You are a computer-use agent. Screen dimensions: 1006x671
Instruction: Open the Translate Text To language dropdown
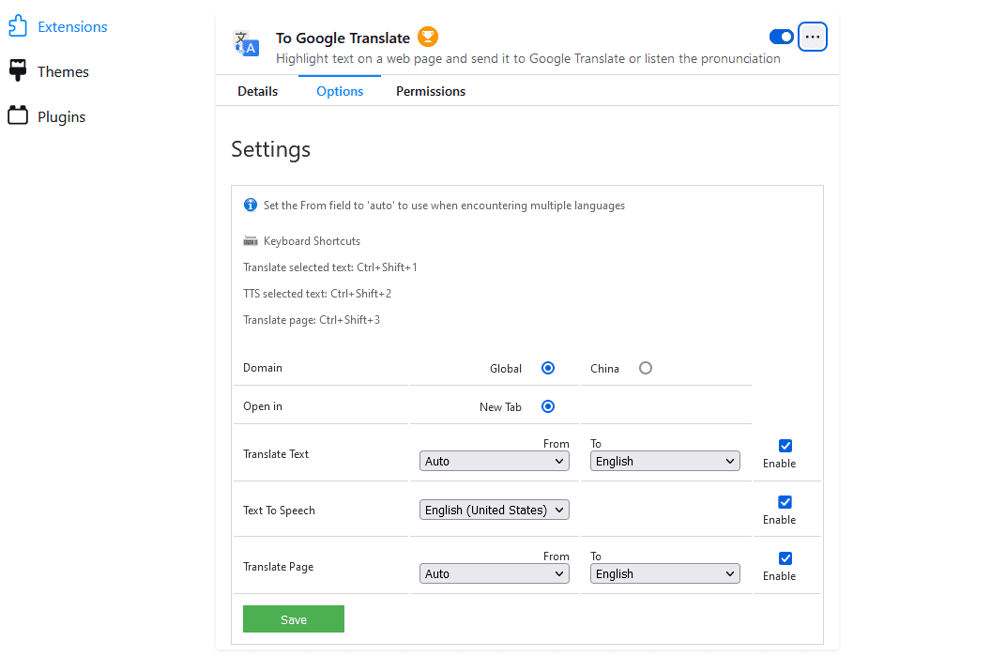(x=664, y=461)
